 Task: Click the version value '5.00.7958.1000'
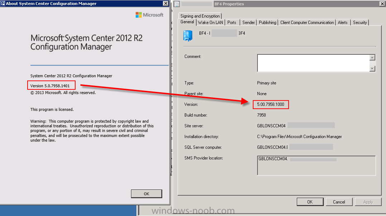(271, 104)
